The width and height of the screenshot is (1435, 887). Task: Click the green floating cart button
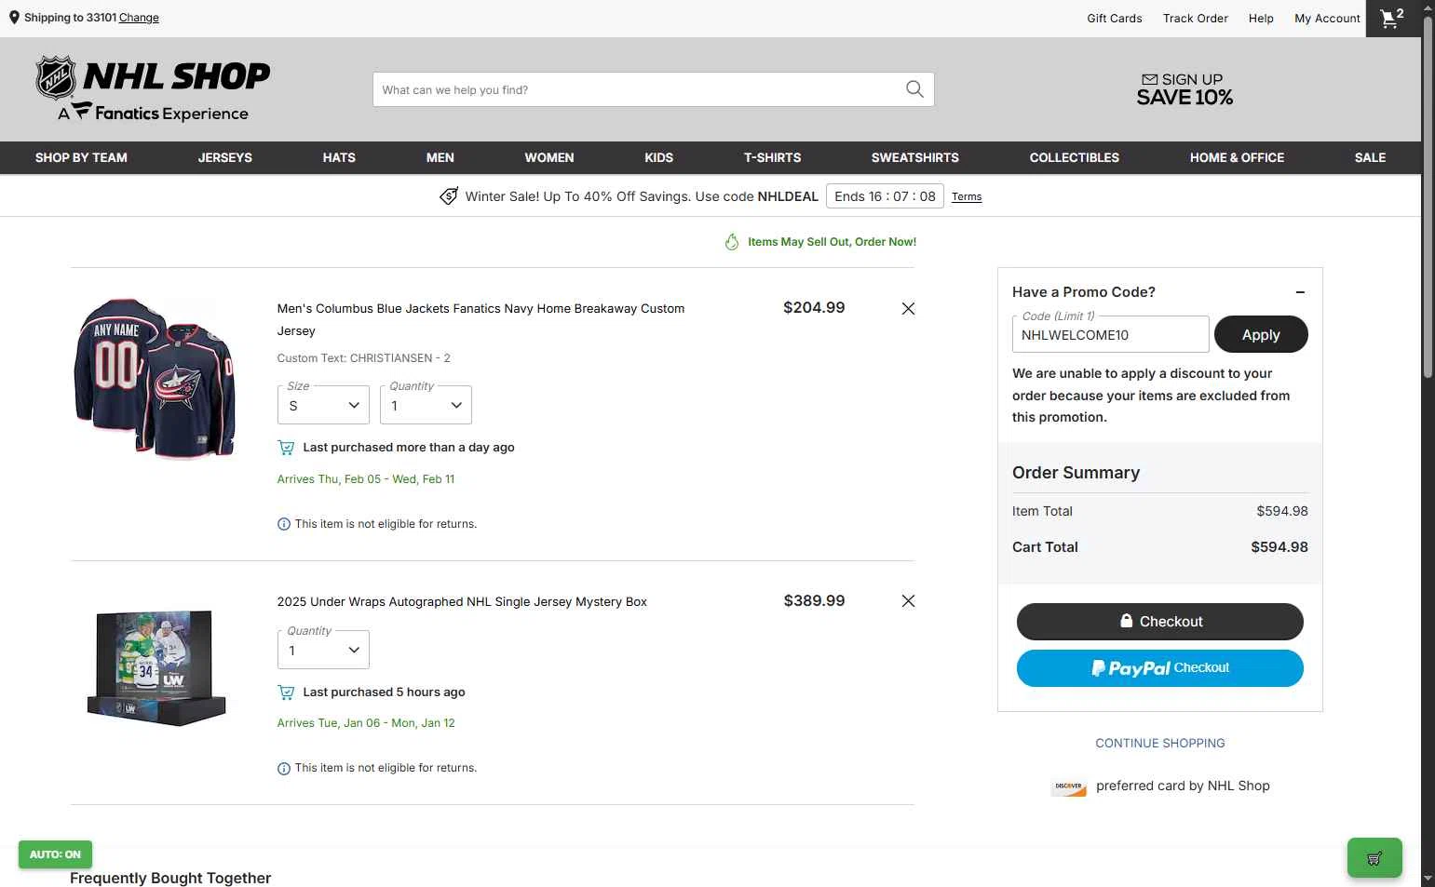click(1374, 858)
